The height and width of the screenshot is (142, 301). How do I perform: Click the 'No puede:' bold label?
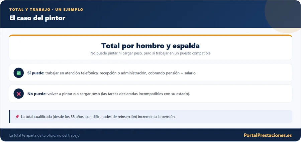[37, 94]
